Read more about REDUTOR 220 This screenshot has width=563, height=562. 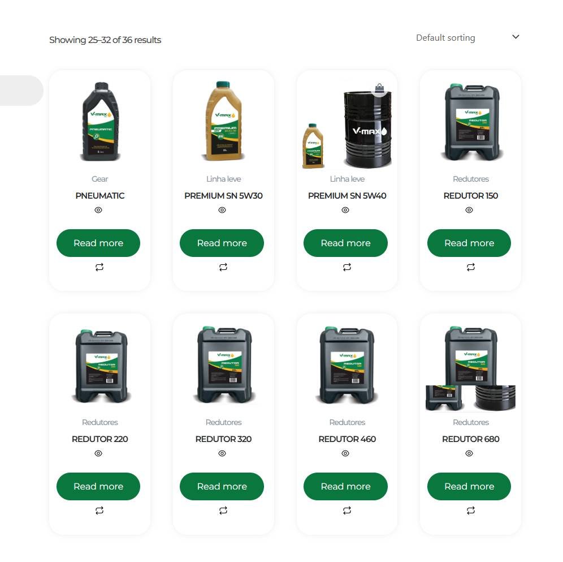pyautogui.click(x=98, y=487)
